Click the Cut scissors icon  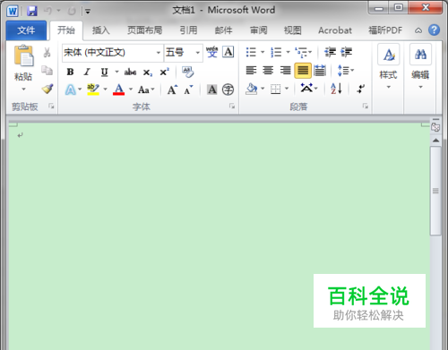click(x=47, y=53)
